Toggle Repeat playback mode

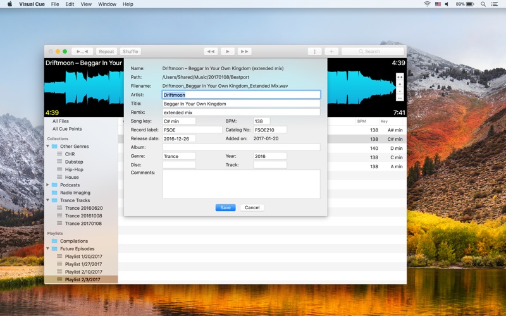point(106,51)
